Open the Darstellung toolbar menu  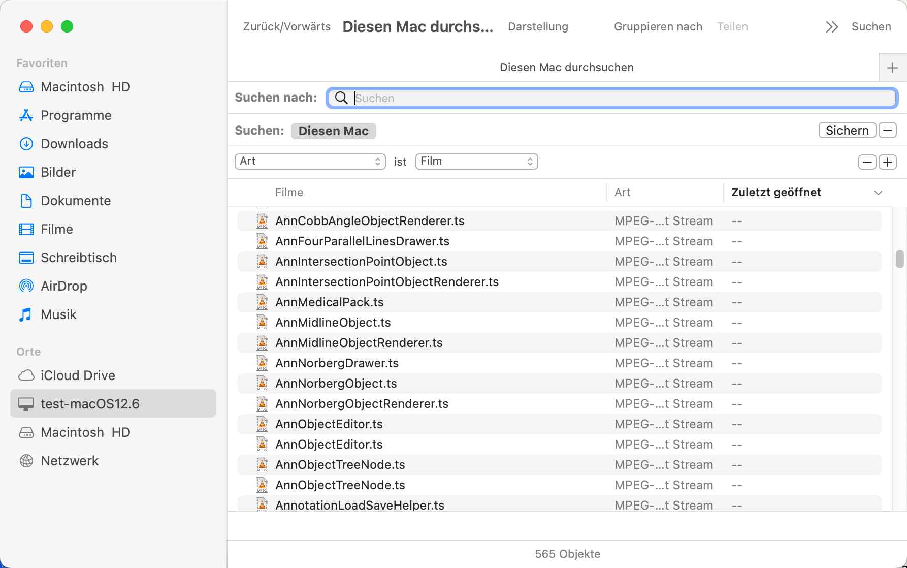pyautogui.click(x=538, y=27)
